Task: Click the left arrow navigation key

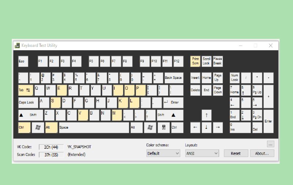Action: [x=195, y=127]
